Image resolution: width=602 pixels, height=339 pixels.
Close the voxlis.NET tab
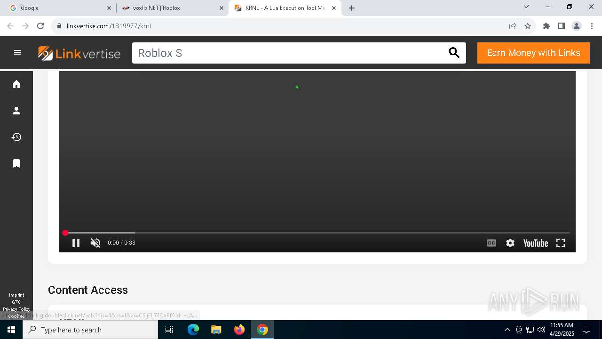tap(222, 8)
